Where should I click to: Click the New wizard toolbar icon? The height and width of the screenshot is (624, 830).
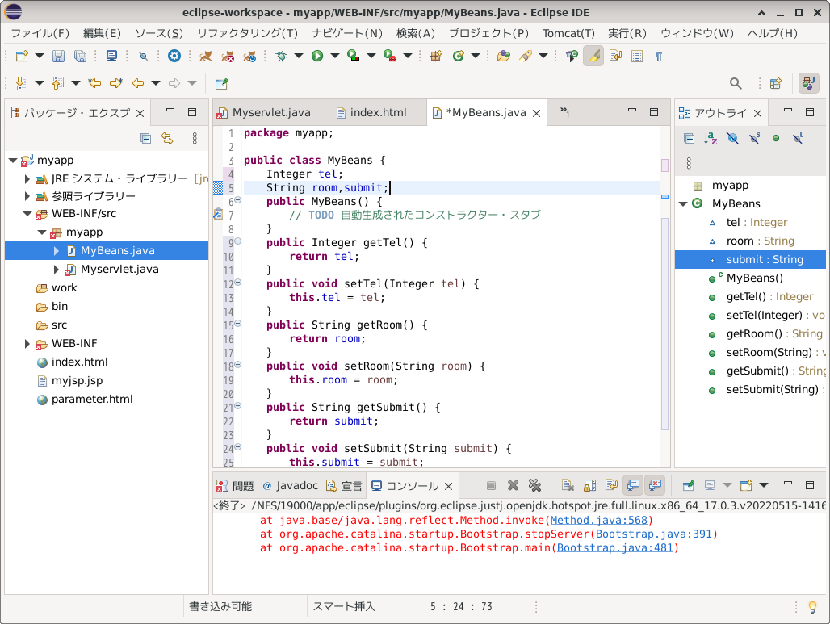pyautogui.click(x=22, y=56)
